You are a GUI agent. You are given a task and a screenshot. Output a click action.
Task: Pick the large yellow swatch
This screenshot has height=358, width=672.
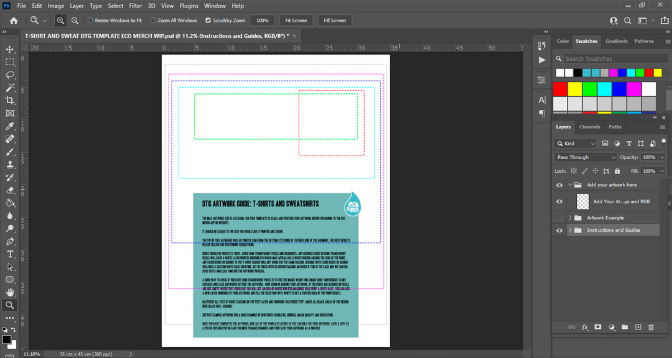coord(575,89)
